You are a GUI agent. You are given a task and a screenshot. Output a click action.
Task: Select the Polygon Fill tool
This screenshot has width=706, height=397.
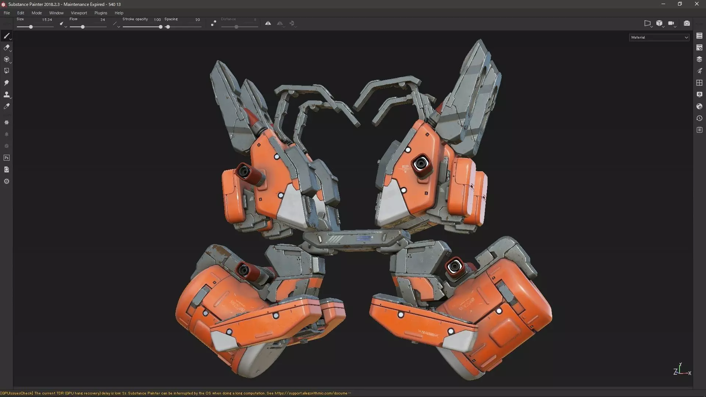pos(6,71)
